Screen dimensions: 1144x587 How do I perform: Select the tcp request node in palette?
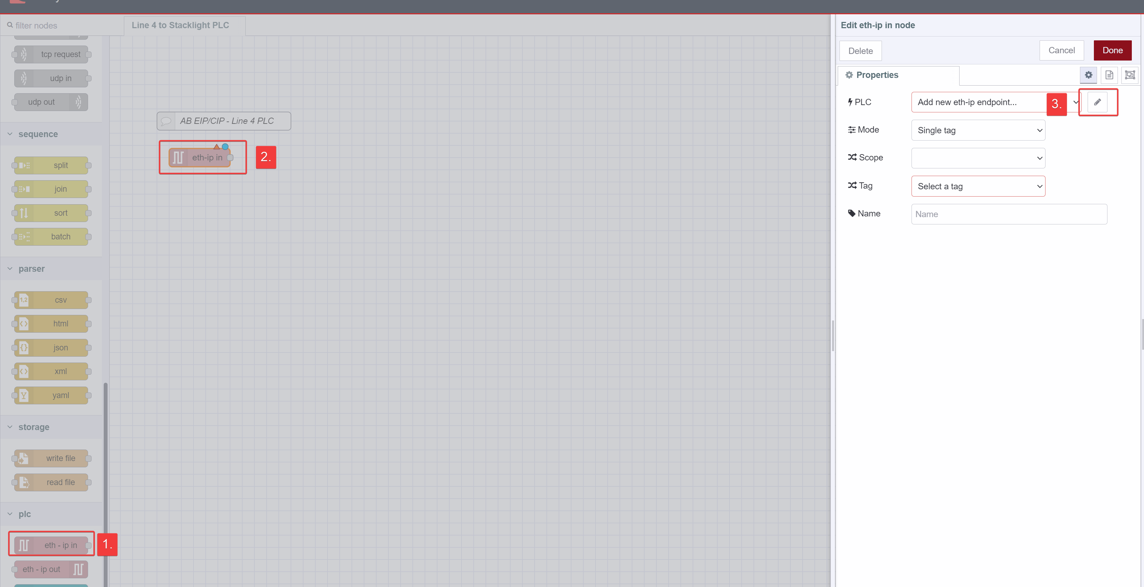51,54
